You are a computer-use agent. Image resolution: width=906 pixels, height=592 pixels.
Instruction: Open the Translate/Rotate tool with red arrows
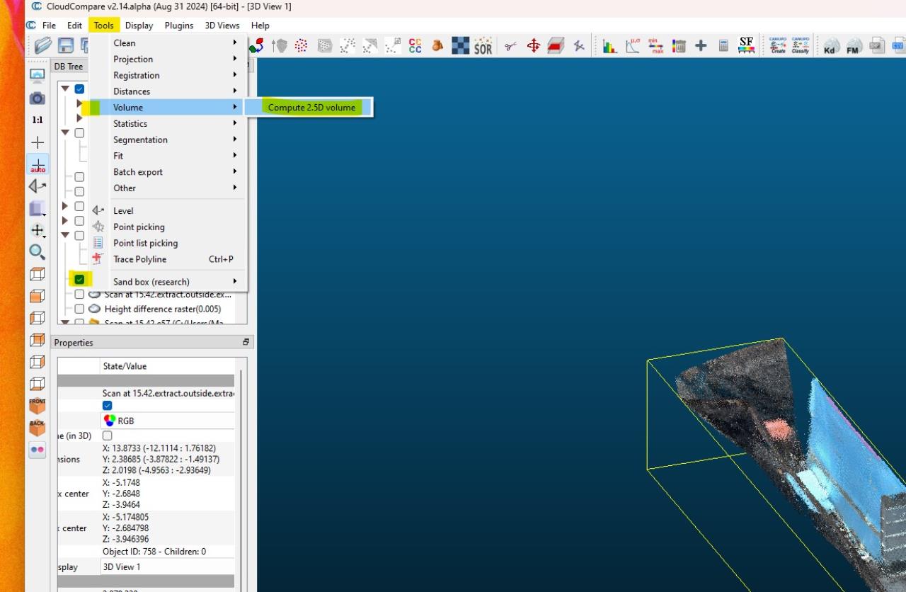pyautogui.click(x=533, y=46)
